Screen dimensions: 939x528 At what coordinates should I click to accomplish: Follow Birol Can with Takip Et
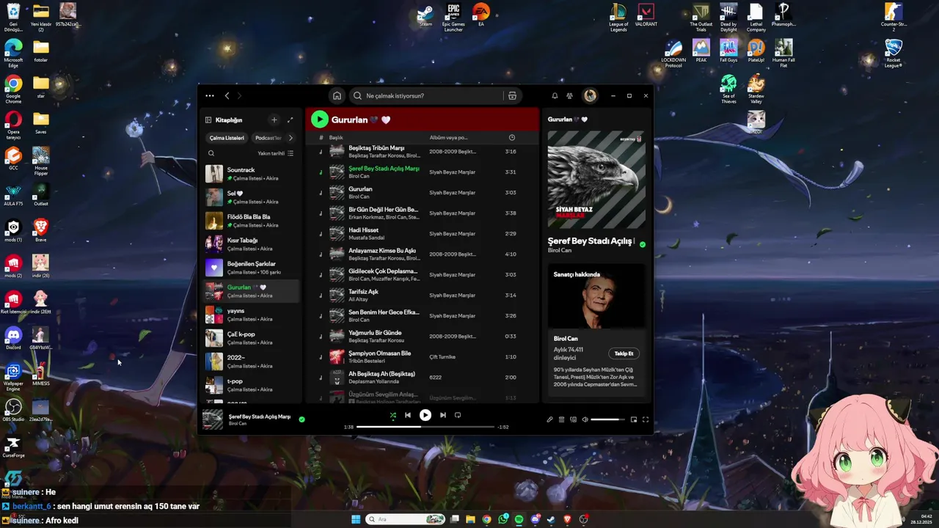tap(624, 353)
